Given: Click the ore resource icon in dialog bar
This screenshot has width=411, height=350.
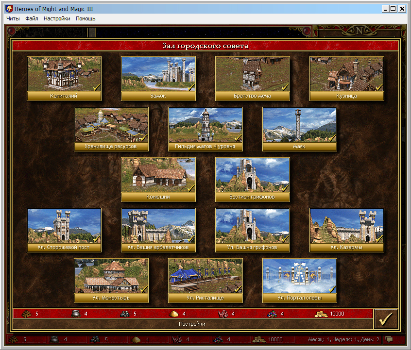Looking at the screenshot, I should (x=125, y=314).
